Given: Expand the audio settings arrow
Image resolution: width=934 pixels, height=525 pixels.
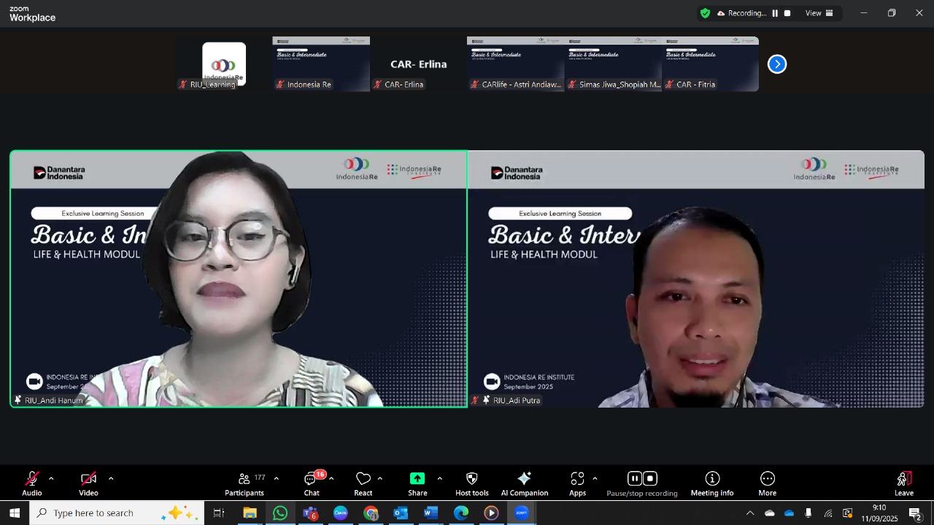Looking at the screenshot, I should (51, 479).
